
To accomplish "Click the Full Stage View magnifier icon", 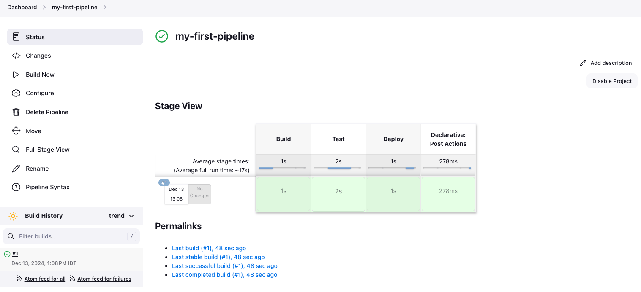I will point(16,150).
